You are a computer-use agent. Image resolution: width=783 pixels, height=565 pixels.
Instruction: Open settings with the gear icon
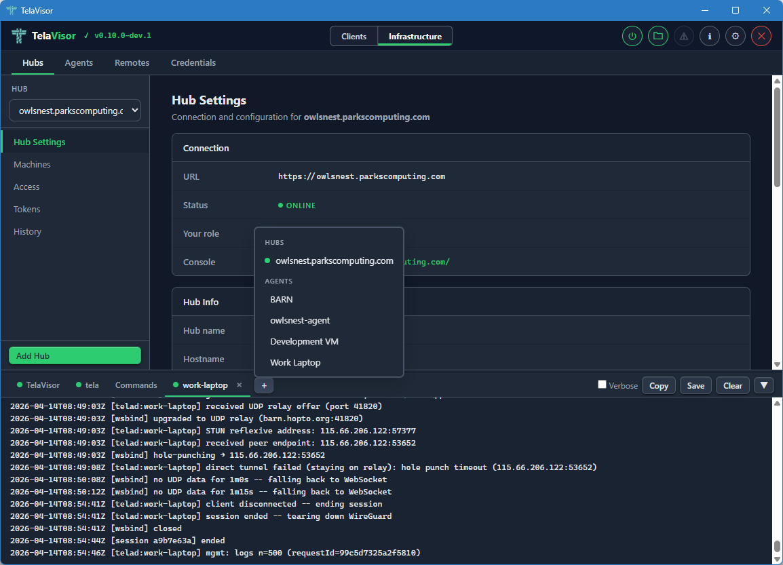coord(735,36)
